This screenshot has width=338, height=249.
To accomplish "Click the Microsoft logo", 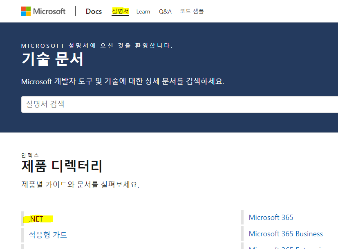I will [x=43, y=11].
